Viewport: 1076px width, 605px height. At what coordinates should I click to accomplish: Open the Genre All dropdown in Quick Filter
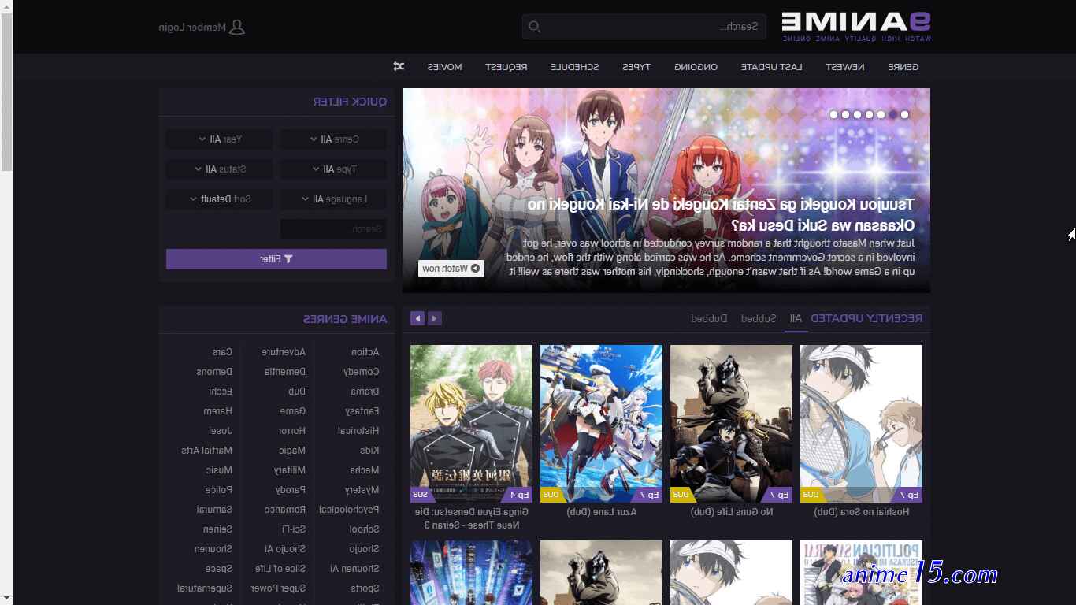(x=333, y=139)
